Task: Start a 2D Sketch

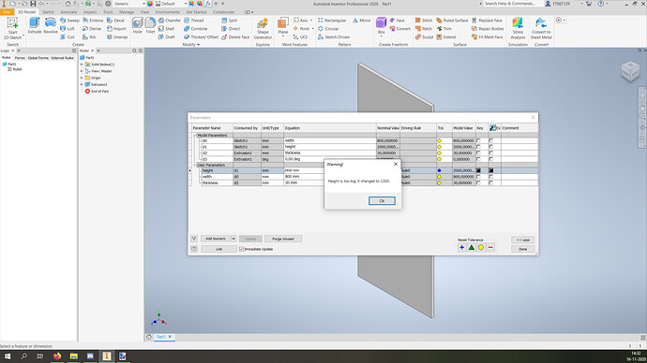Action: pyautogui.click(x=13, y=28)
